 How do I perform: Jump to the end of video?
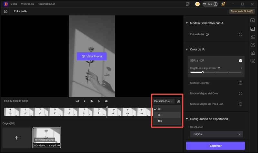pyautogui.click(x=106, y=101)
